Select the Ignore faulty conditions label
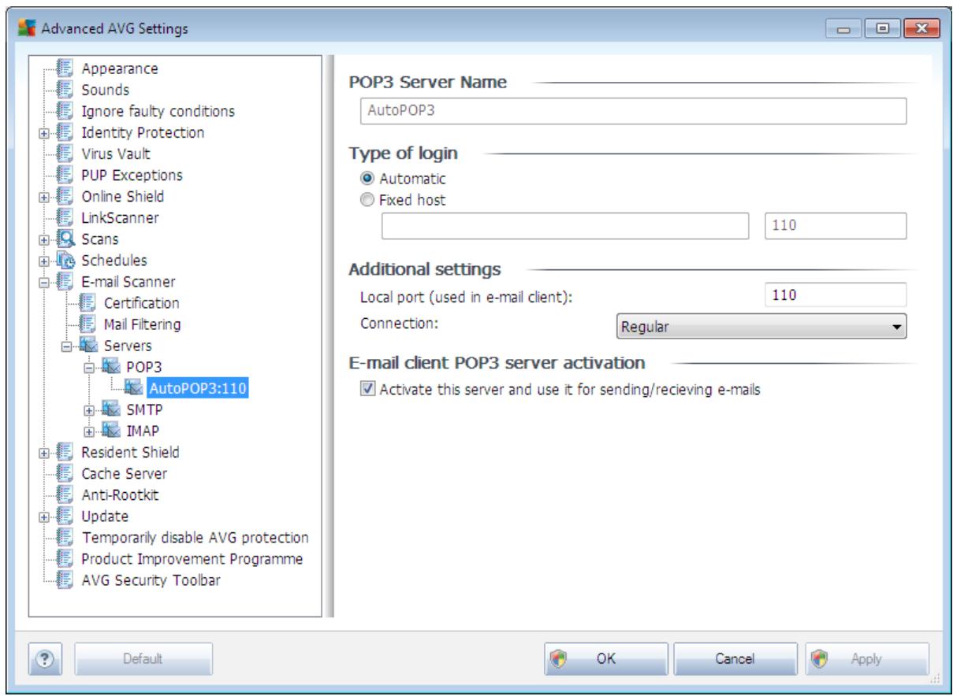Screen dimensions: 953x696 [x=158, y=111]
